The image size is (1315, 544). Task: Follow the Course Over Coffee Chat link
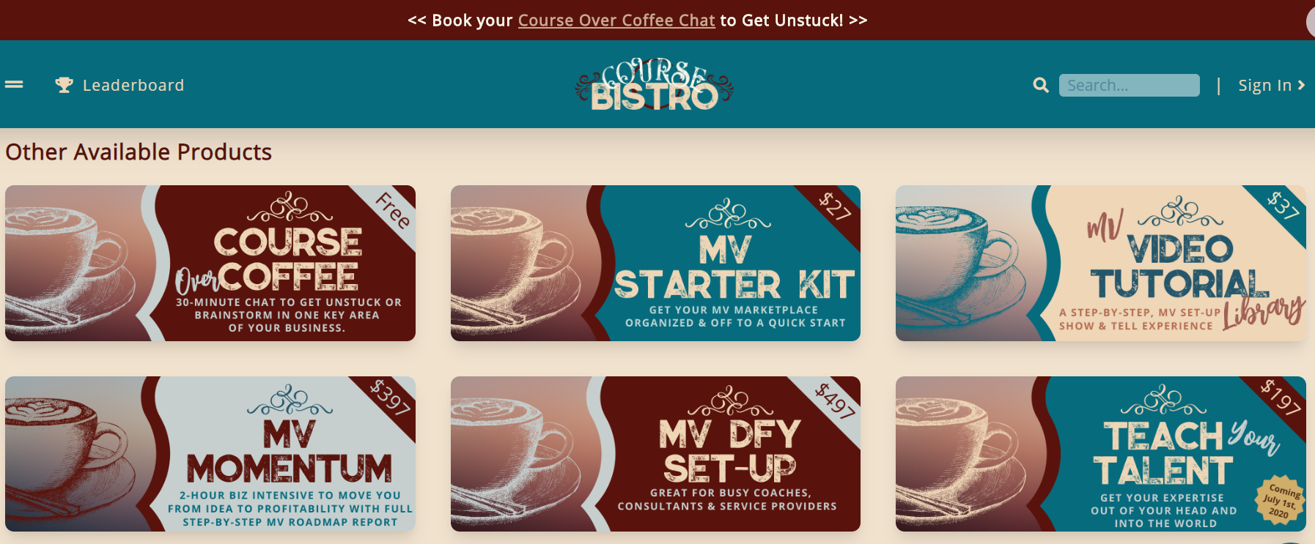click(x=616, y=21)
